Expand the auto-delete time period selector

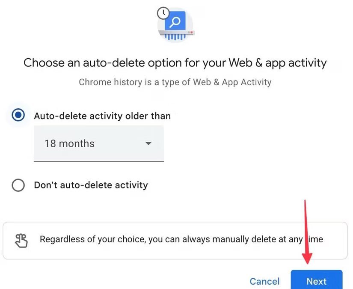point(99,143)
